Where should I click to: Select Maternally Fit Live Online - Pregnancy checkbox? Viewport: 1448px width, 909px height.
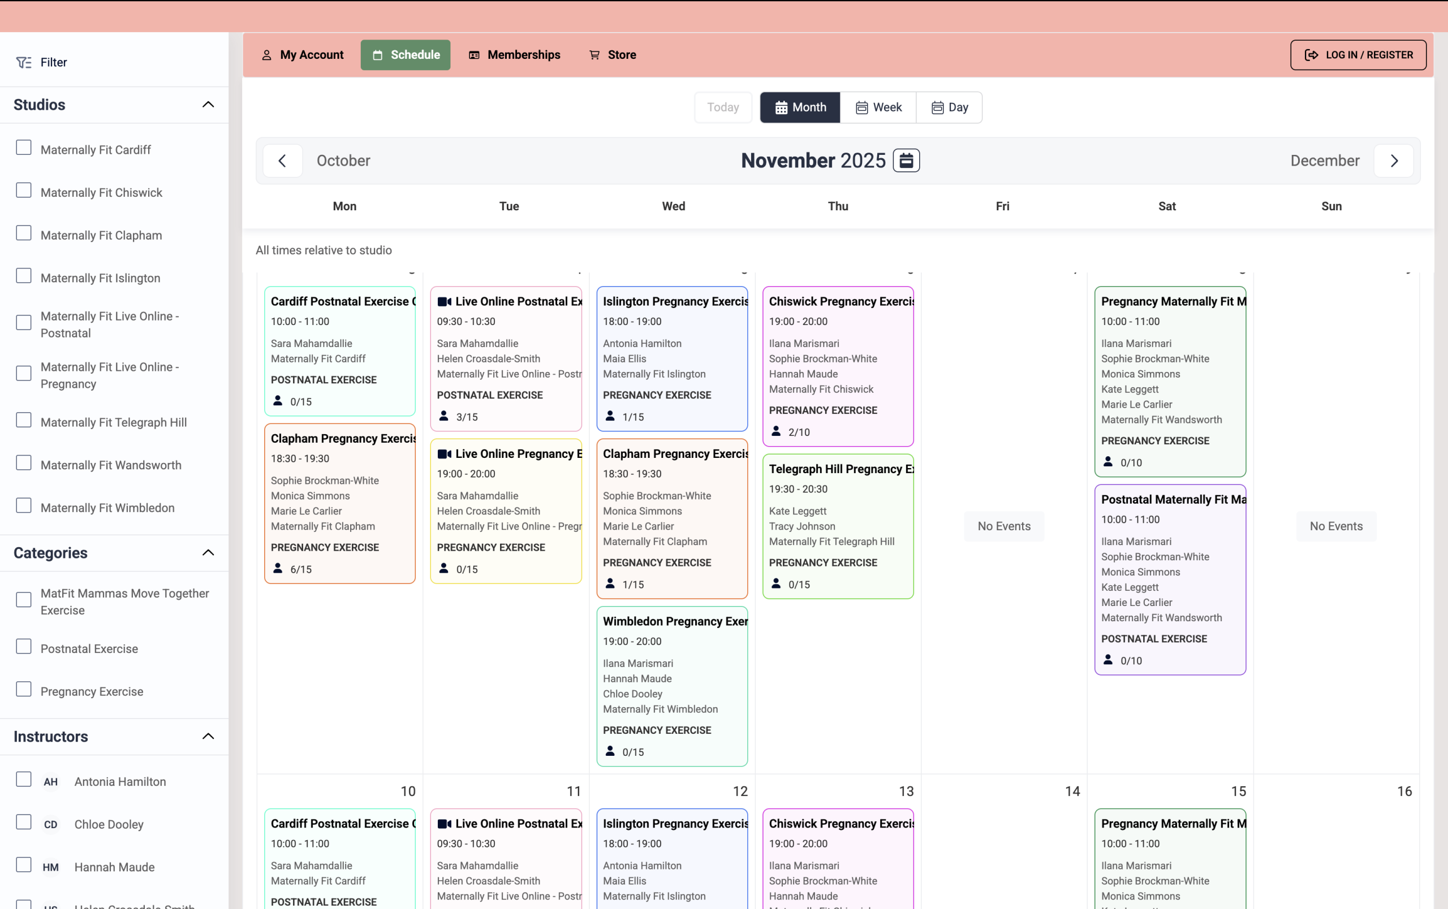coord(23,374)
